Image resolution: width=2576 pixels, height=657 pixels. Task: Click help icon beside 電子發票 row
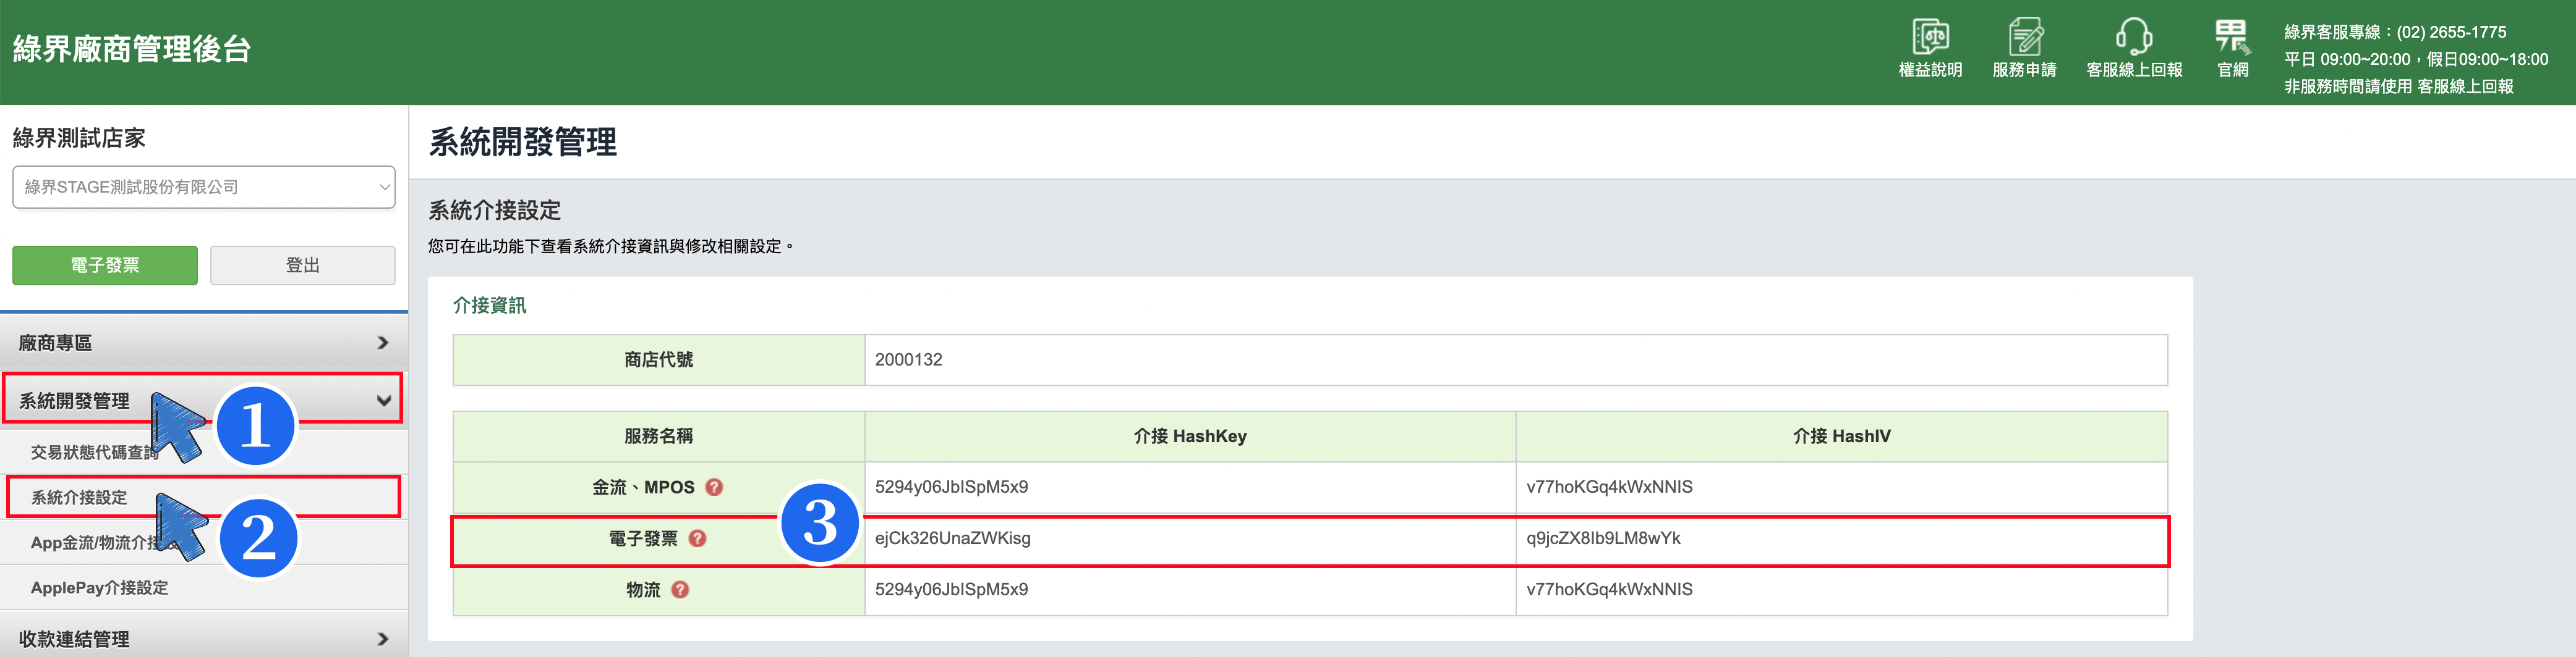click(x=698, y=538)
